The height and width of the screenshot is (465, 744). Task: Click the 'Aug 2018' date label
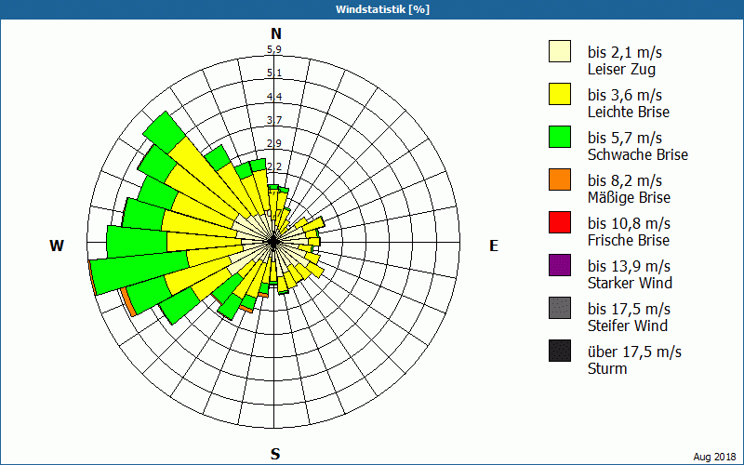pyautogui.click(x=715, y=457)
